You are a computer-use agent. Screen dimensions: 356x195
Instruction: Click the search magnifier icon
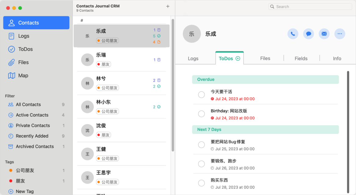(272, 7)
